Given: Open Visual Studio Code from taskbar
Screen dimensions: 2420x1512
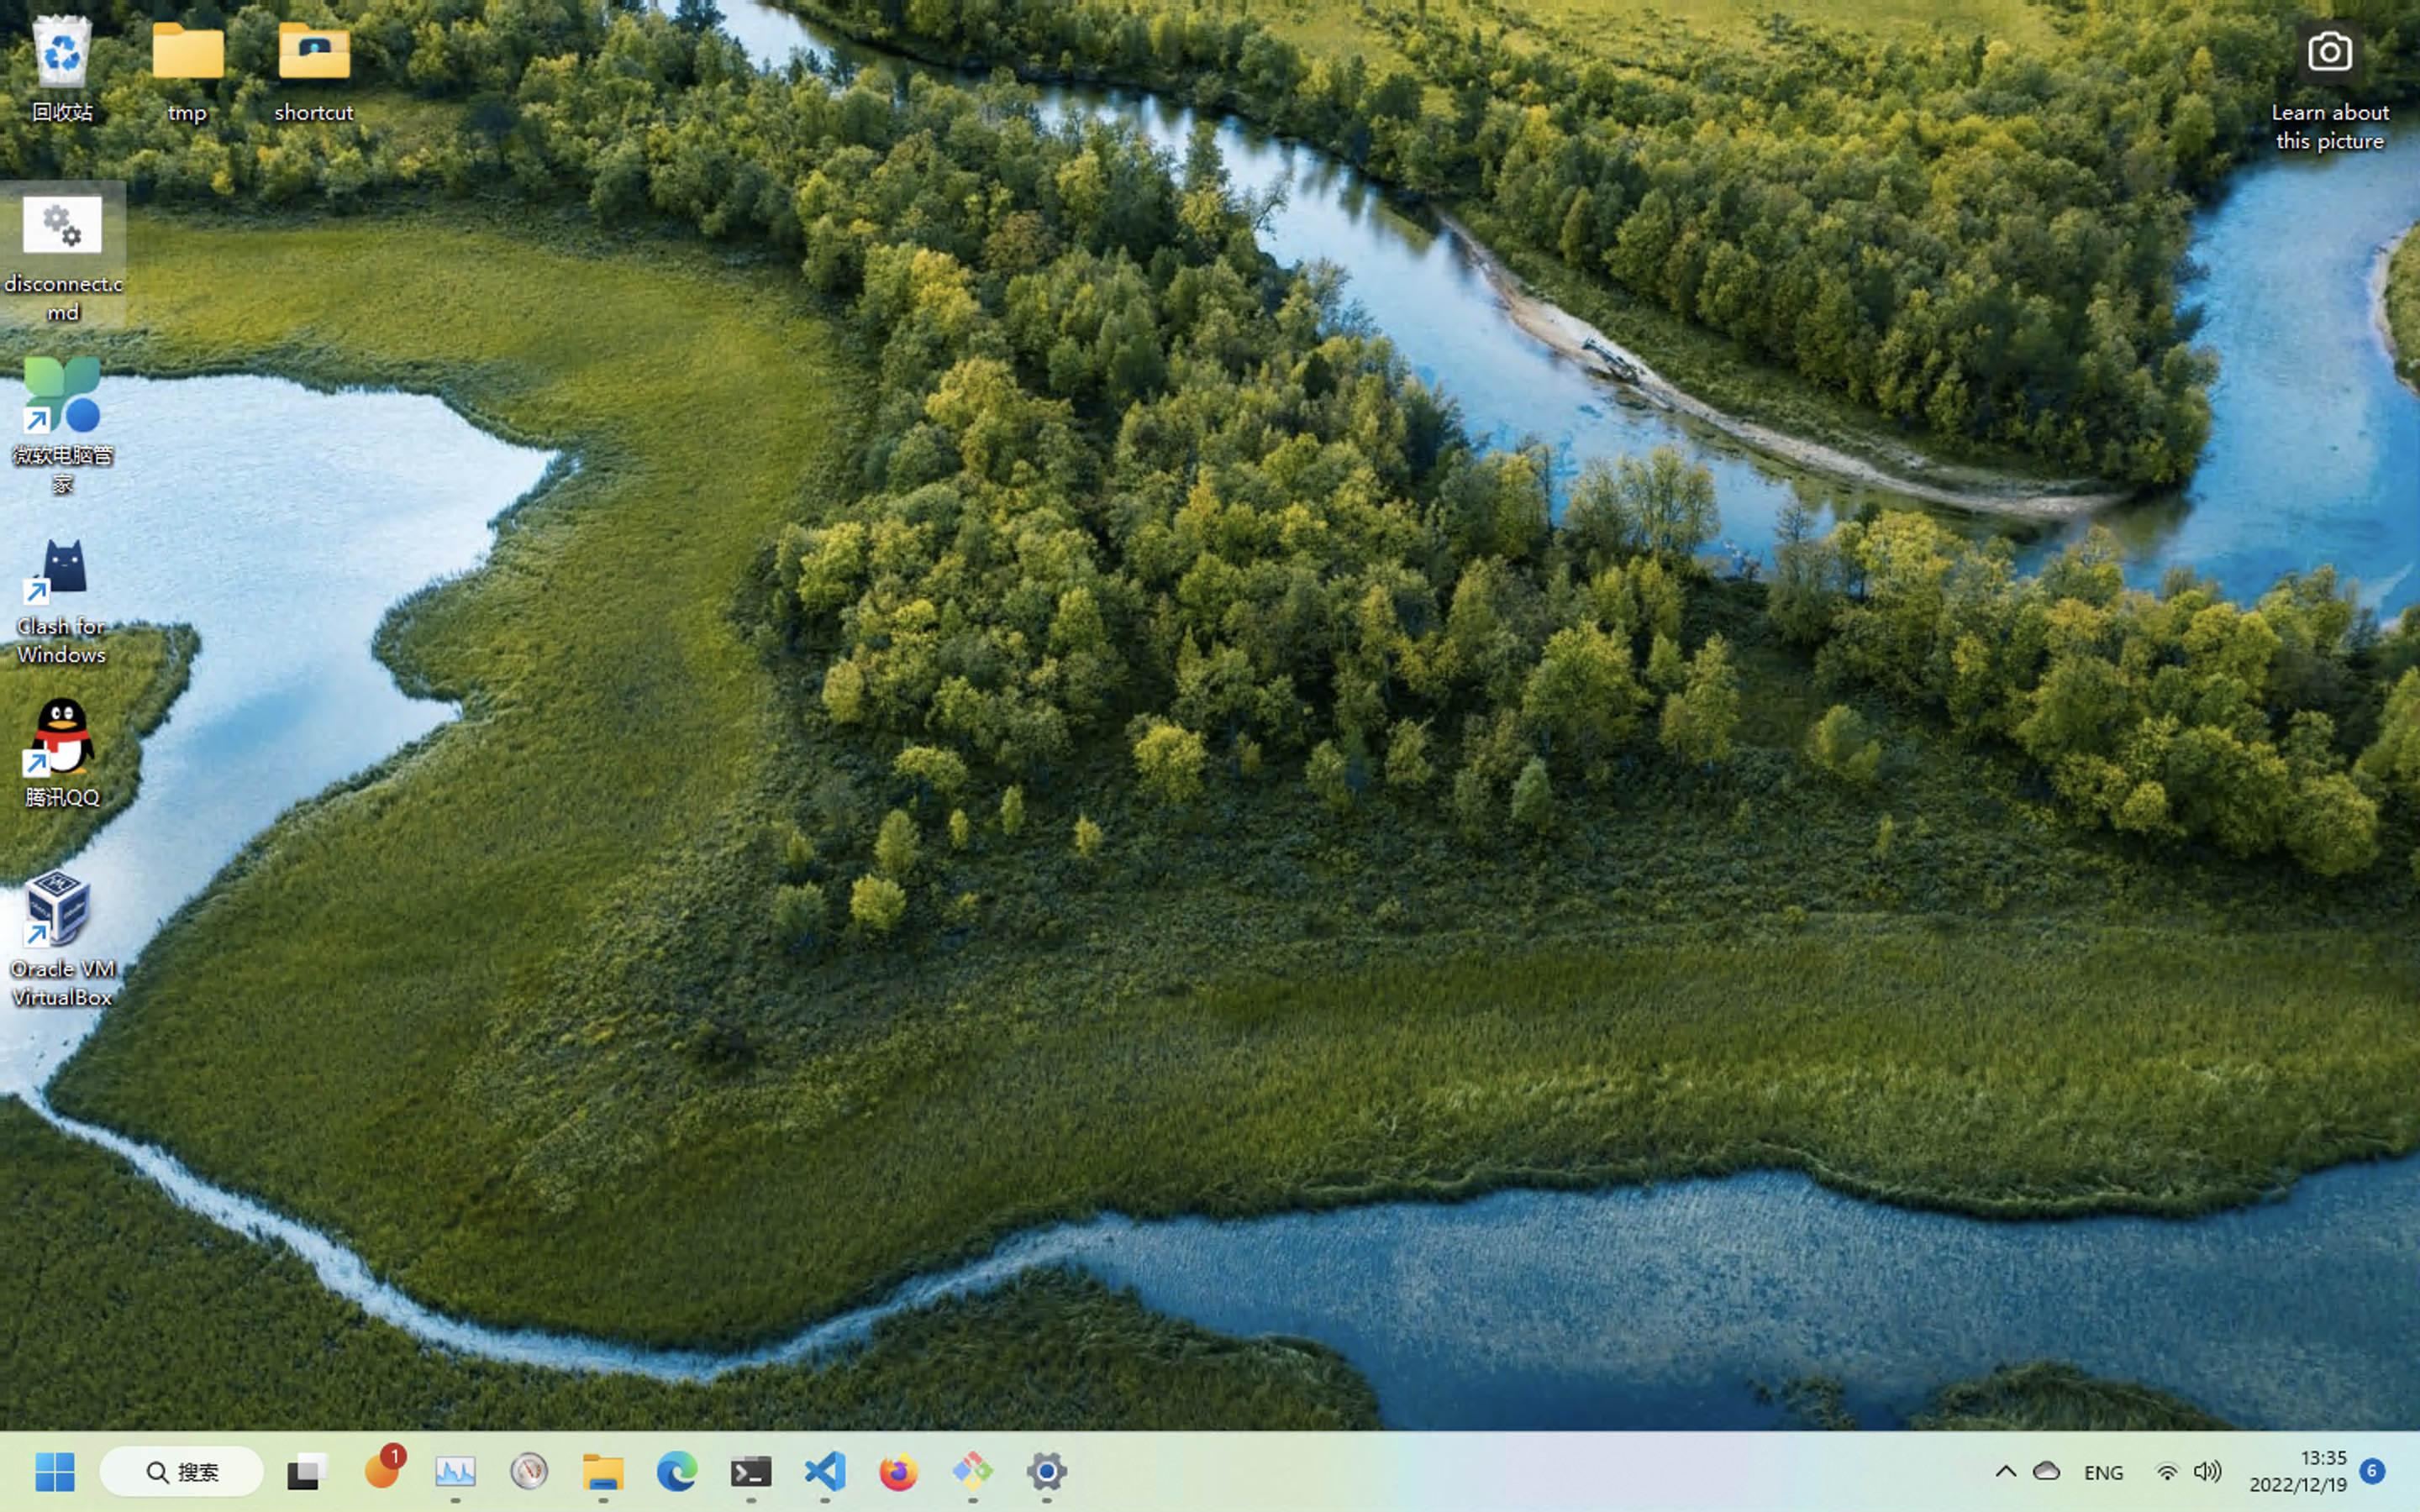Looking at the screenshot, I should tap(824, 1471).
